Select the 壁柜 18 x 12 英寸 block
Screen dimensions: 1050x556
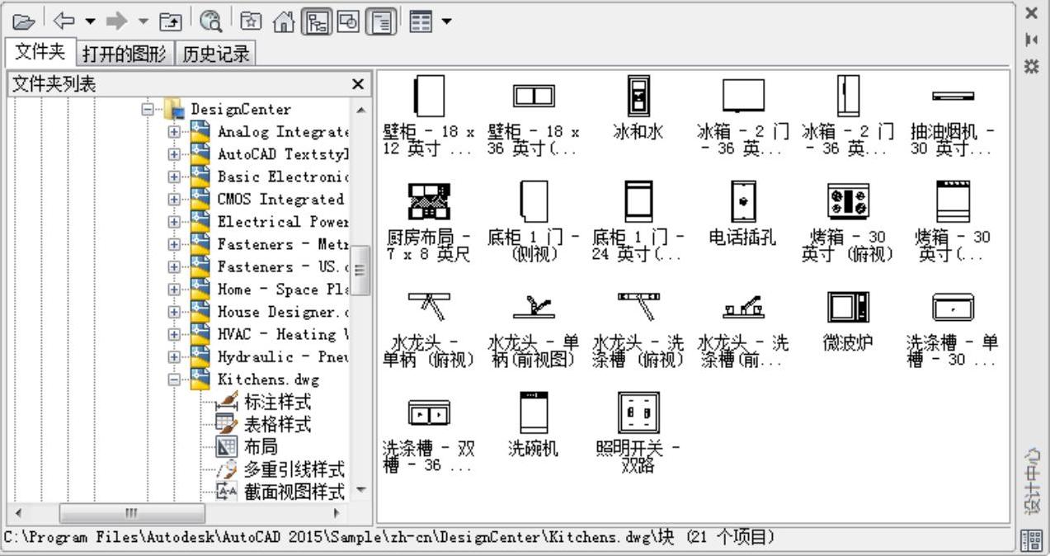(429, 116)
